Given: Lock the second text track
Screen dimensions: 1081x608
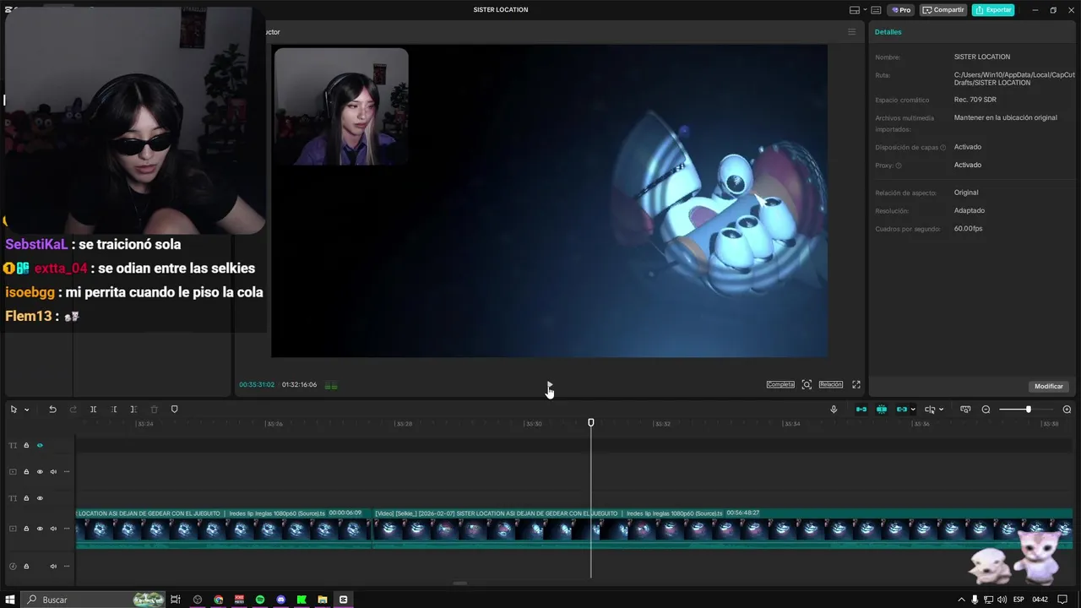Looking at the screenshot, I should [26, 498].
